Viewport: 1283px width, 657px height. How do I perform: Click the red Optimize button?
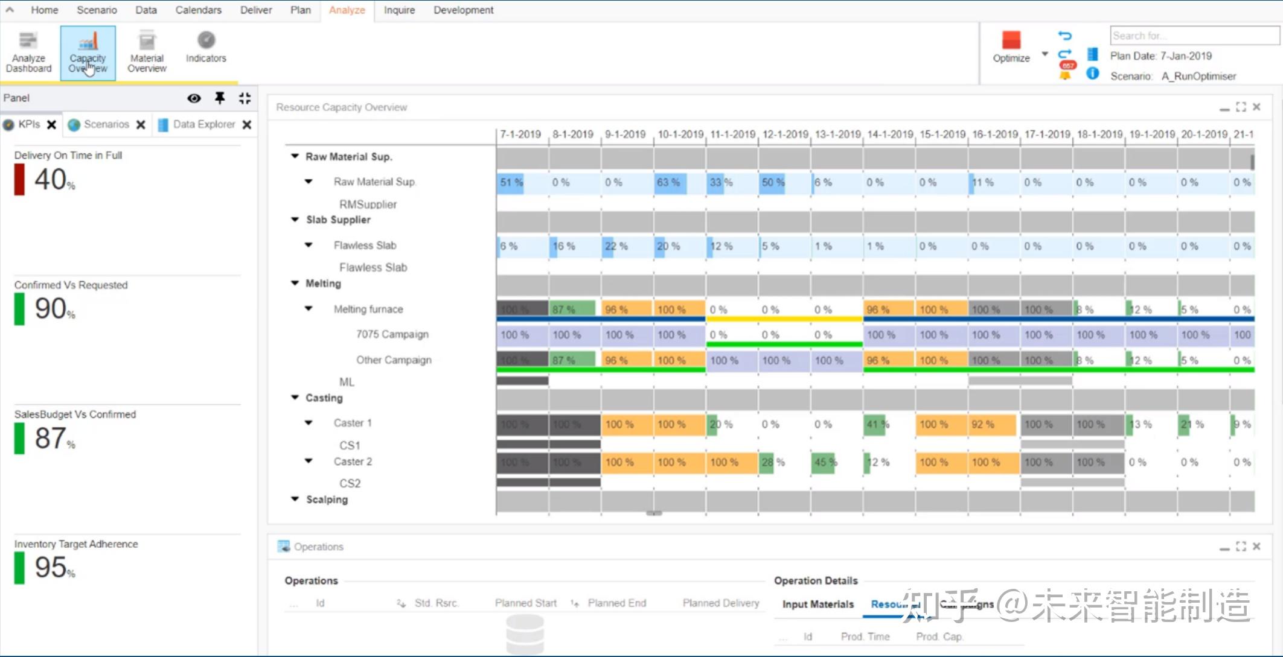(1011, 41)
